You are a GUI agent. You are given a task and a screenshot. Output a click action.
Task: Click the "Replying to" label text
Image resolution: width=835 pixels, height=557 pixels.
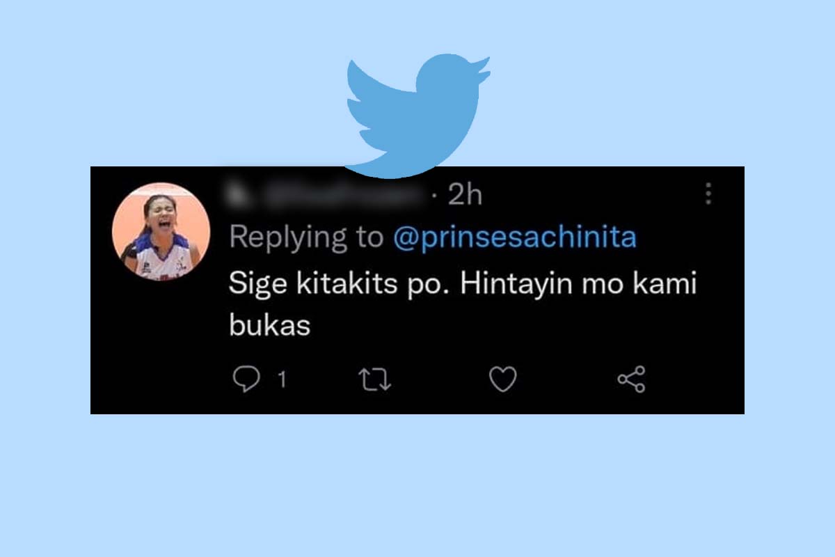[x=306, y=239]
